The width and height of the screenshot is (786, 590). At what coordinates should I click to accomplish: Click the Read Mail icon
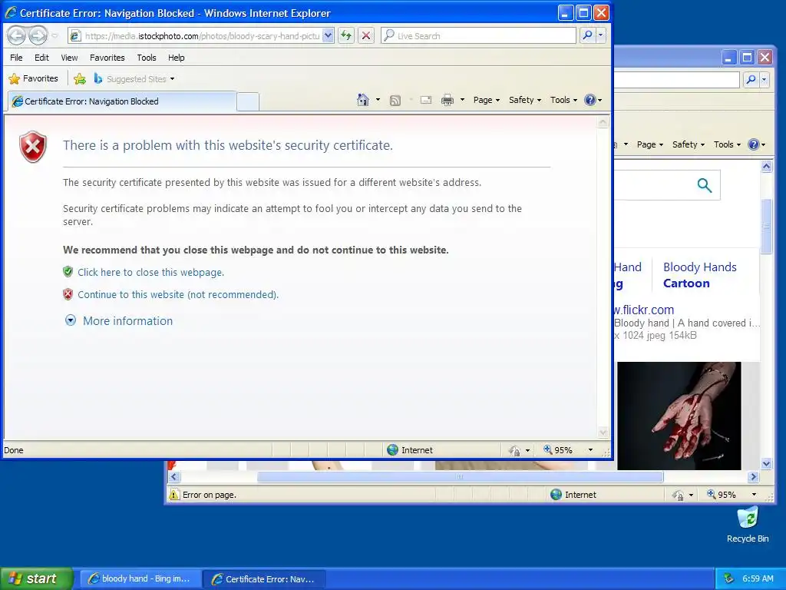click(426, 100)
